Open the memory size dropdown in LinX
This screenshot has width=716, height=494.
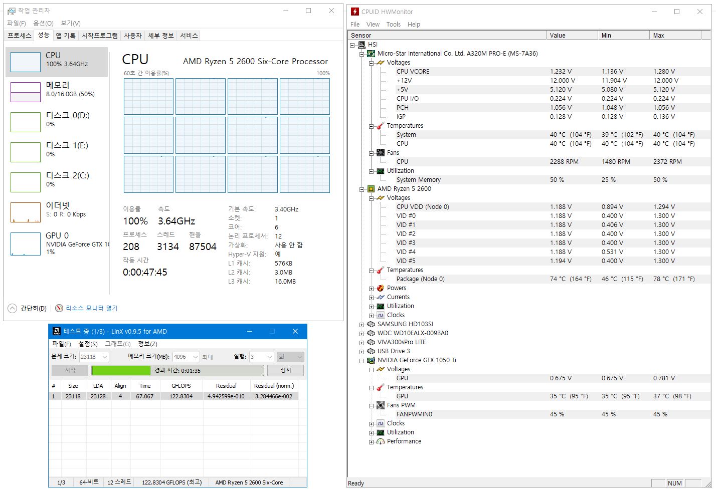196,357
